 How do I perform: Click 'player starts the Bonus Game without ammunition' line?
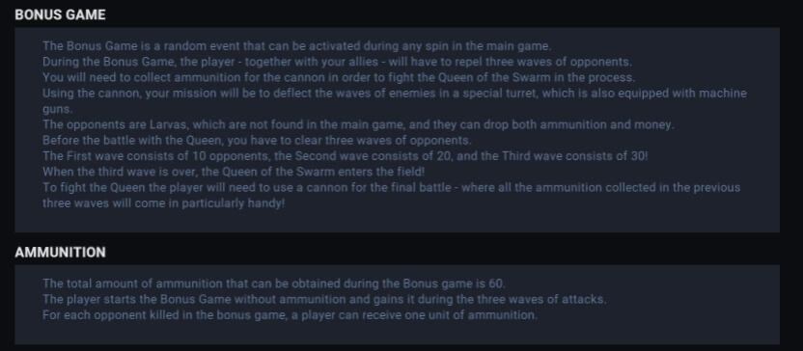click(324, 299)
